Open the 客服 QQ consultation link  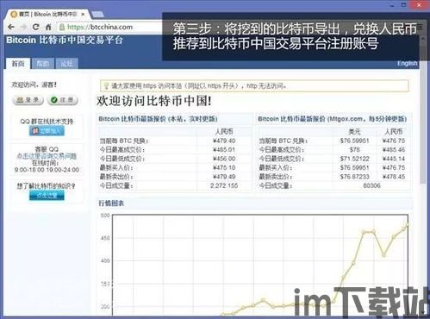coord(47,156)
